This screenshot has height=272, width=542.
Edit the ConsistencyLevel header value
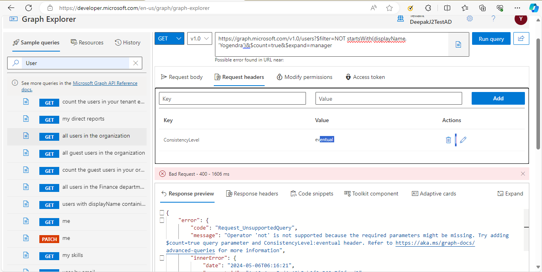tap(463, 140)
